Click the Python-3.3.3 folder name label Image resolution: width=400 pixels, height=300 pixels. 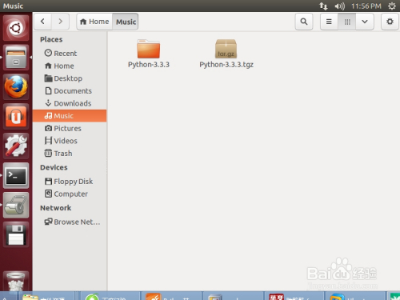point(149,65)
